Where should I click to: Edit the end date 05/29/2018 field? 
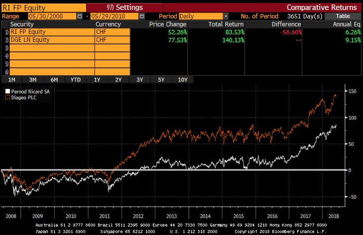(x=115, y=16)
